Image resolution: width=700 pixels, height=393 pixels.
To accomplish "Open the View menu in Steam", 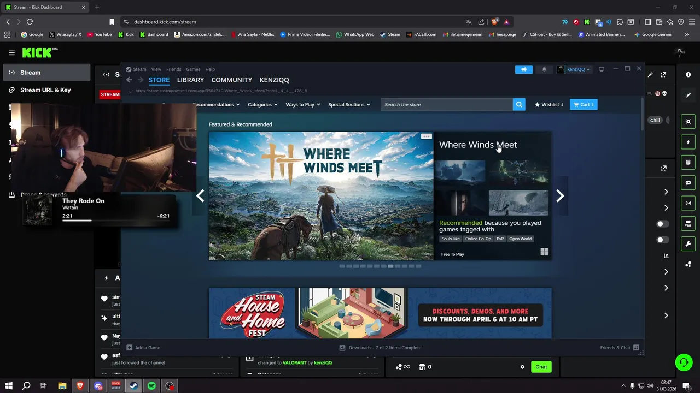I will pos(156,69).
